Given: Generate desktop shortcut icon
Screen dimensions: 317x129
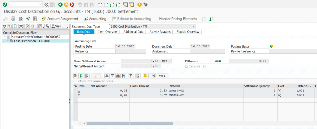Looking at the screenshot, I should 132,4.
